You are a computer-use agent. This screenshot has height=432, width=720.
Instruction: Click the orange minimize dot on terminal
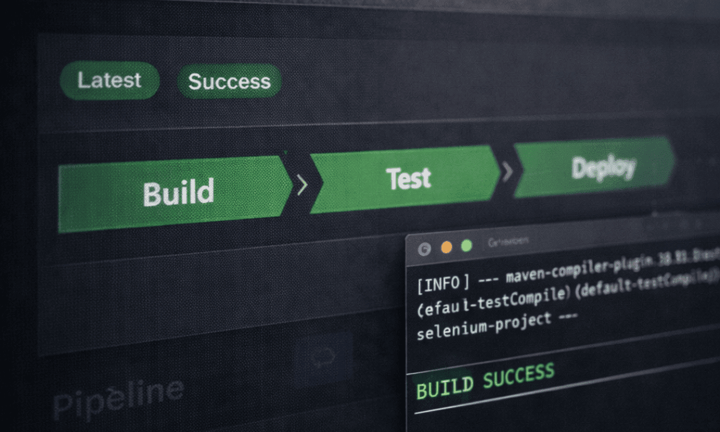[446, 247]
